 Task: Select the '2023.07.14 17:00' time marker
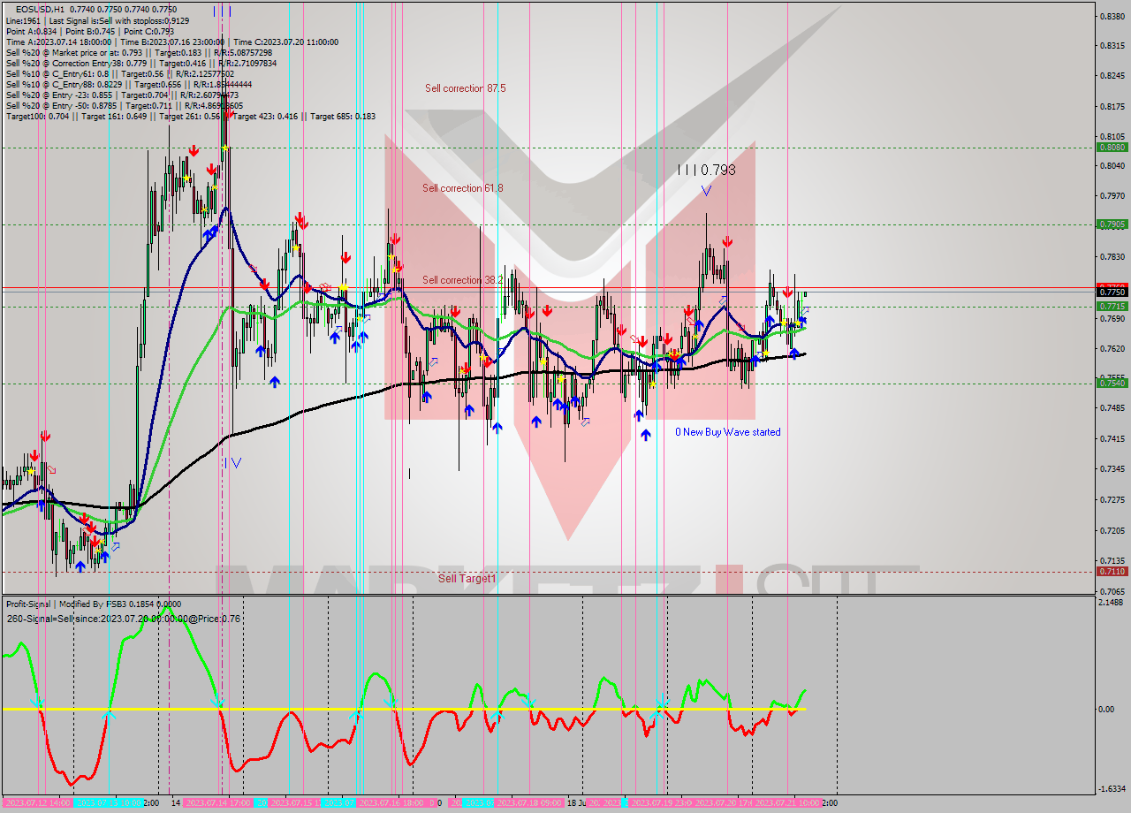pos(219,802)
